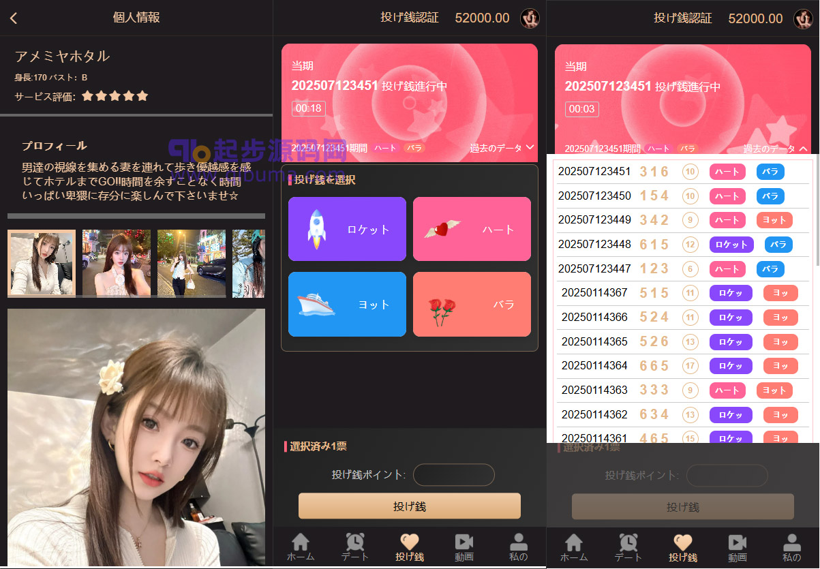
Task: Click the ヨット tag in row 202507123449
Action: 774,220
